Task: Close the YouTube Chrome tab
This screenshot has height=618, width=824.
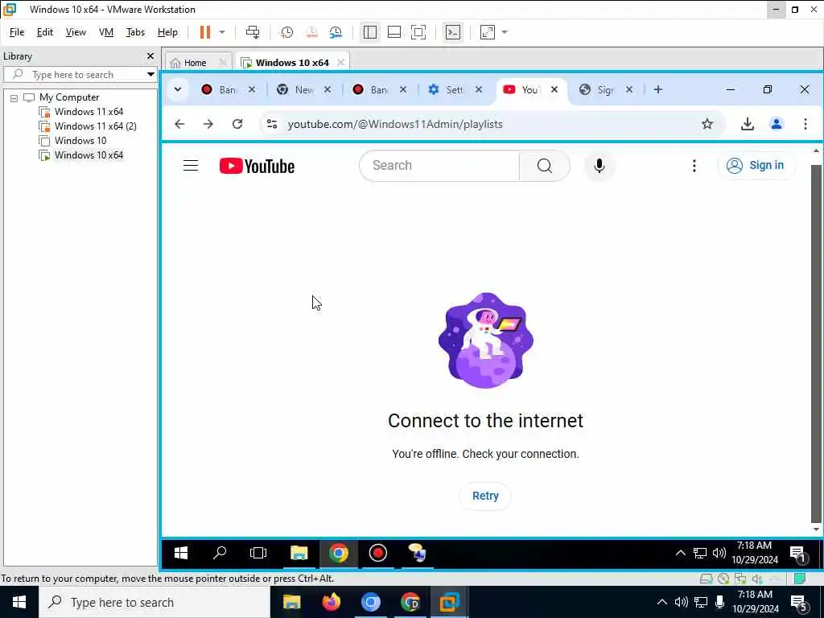Action: click(554, 89)
